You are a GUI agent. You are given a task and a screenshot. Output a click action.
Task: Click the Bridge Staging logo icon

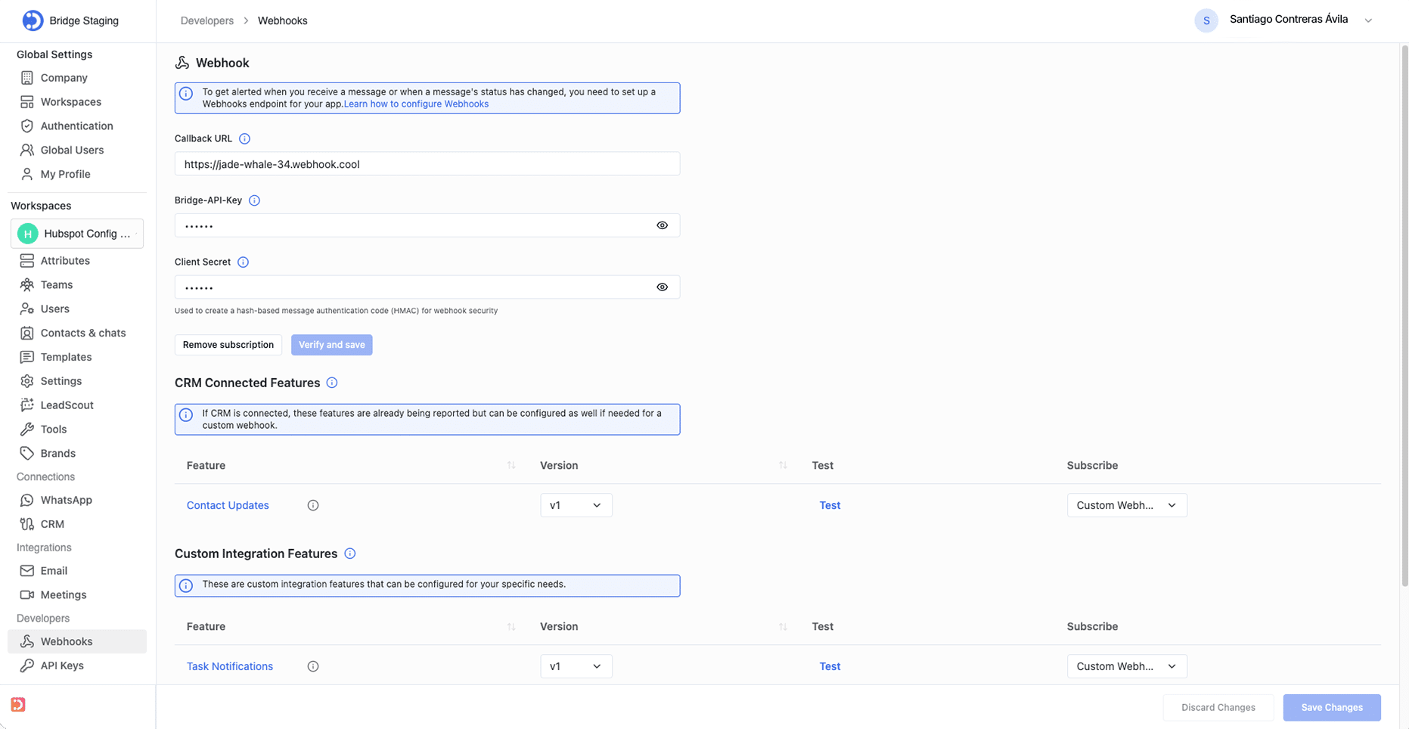click(x=33, y=20)
